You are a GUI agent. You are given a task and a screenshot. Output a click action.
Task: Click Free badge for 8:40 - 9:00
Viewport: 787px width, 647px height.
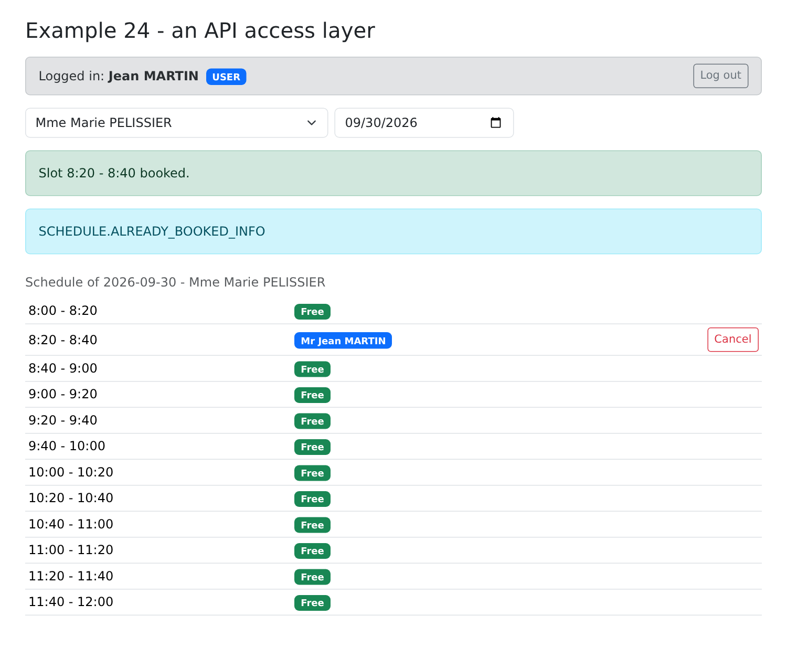(x=312, y=369)
